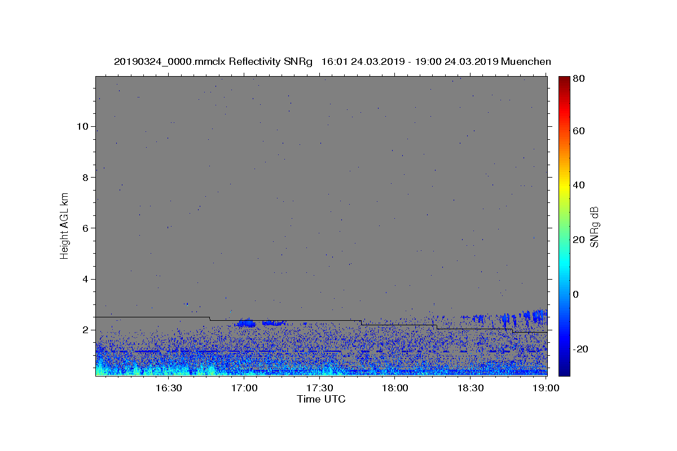Click the yellow region of the colorbar

click(x=564, y=186)
